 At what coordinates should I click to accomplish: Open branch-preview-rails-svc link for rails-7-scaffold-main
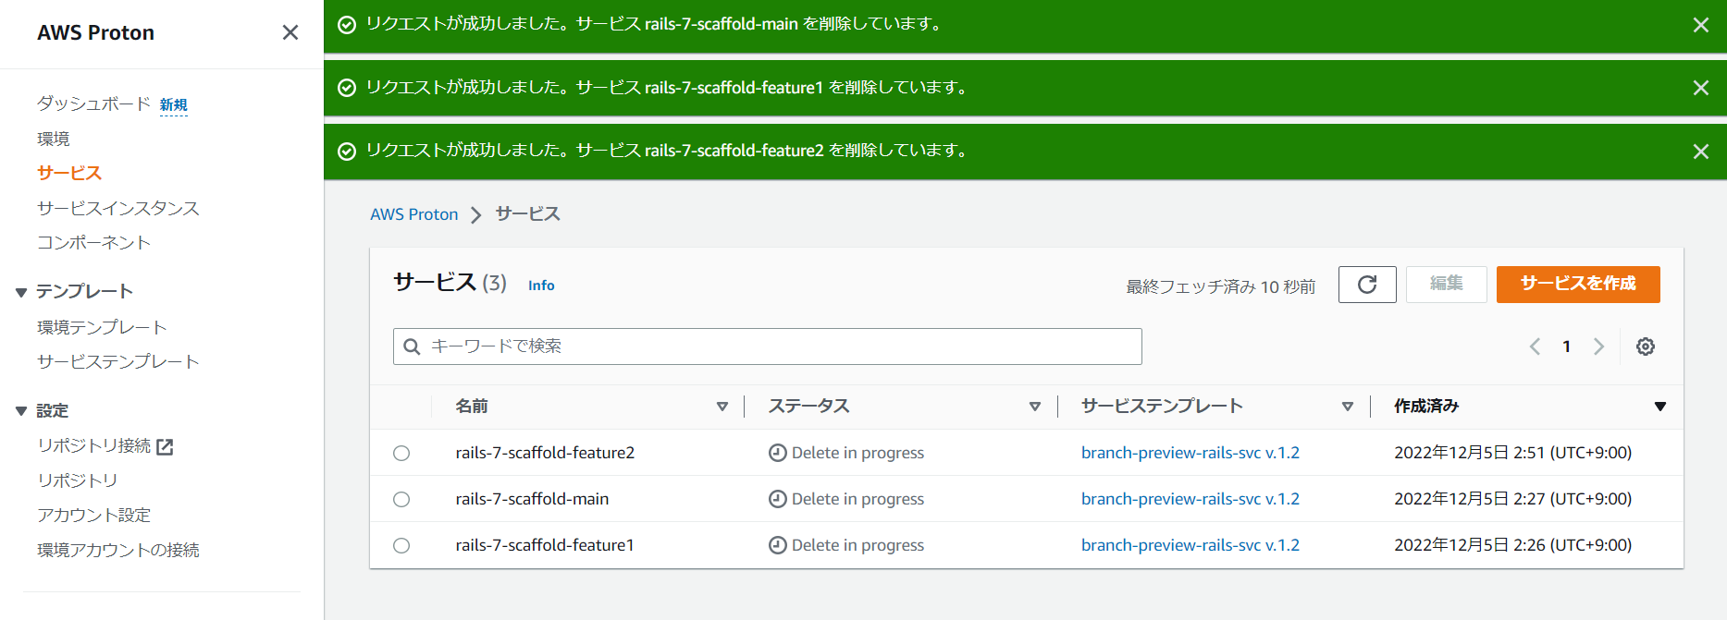coord(1190,499)
